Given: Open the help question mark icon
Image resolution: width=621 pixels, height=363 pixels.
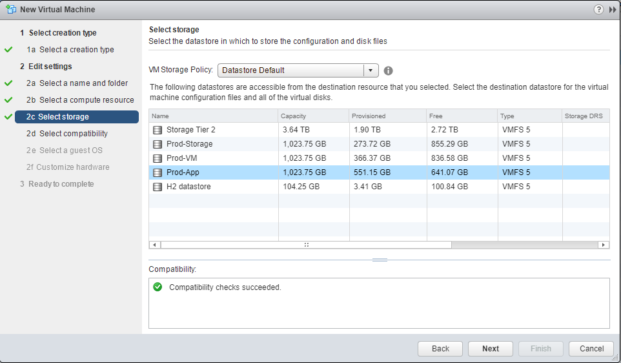Looking at the screenshot, I should click(598, 10).
